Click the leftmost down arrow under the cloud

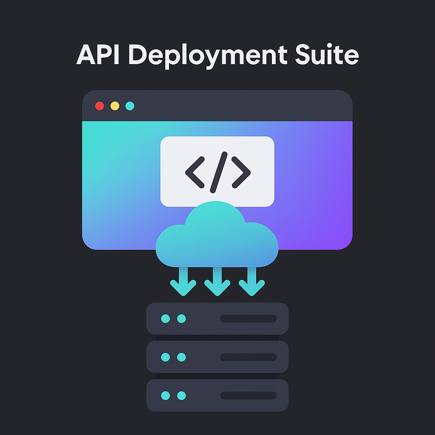[x=183, y=281]
